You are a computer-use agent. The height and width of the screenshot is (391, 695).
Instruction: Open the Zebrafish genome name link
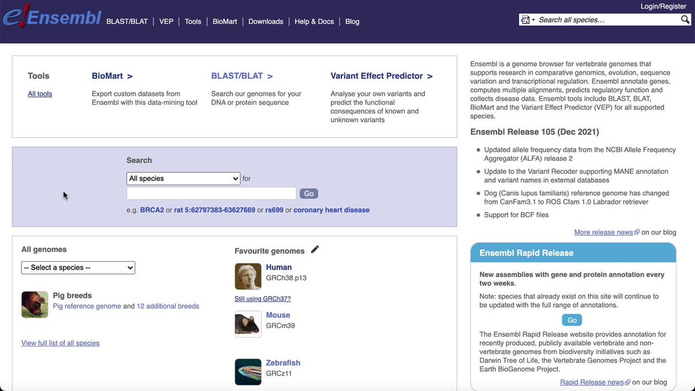[x=283, y=363]
